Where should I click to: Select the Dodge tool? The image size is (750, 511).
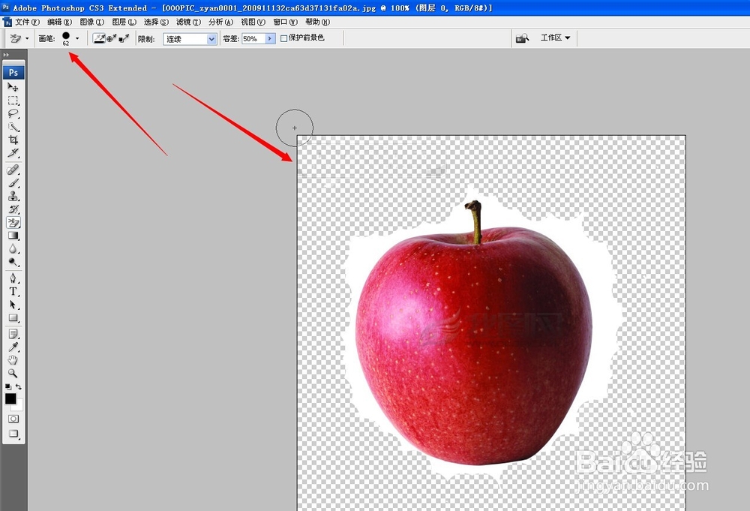[x=13, y=262]
